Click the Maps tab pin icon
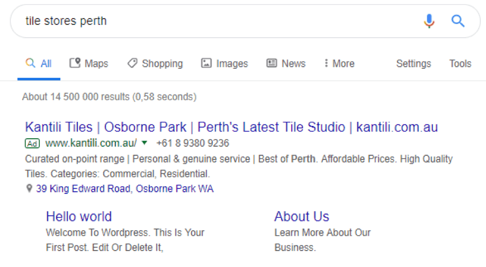This screenshot has width=486, height=267. [x=75, y=63]
